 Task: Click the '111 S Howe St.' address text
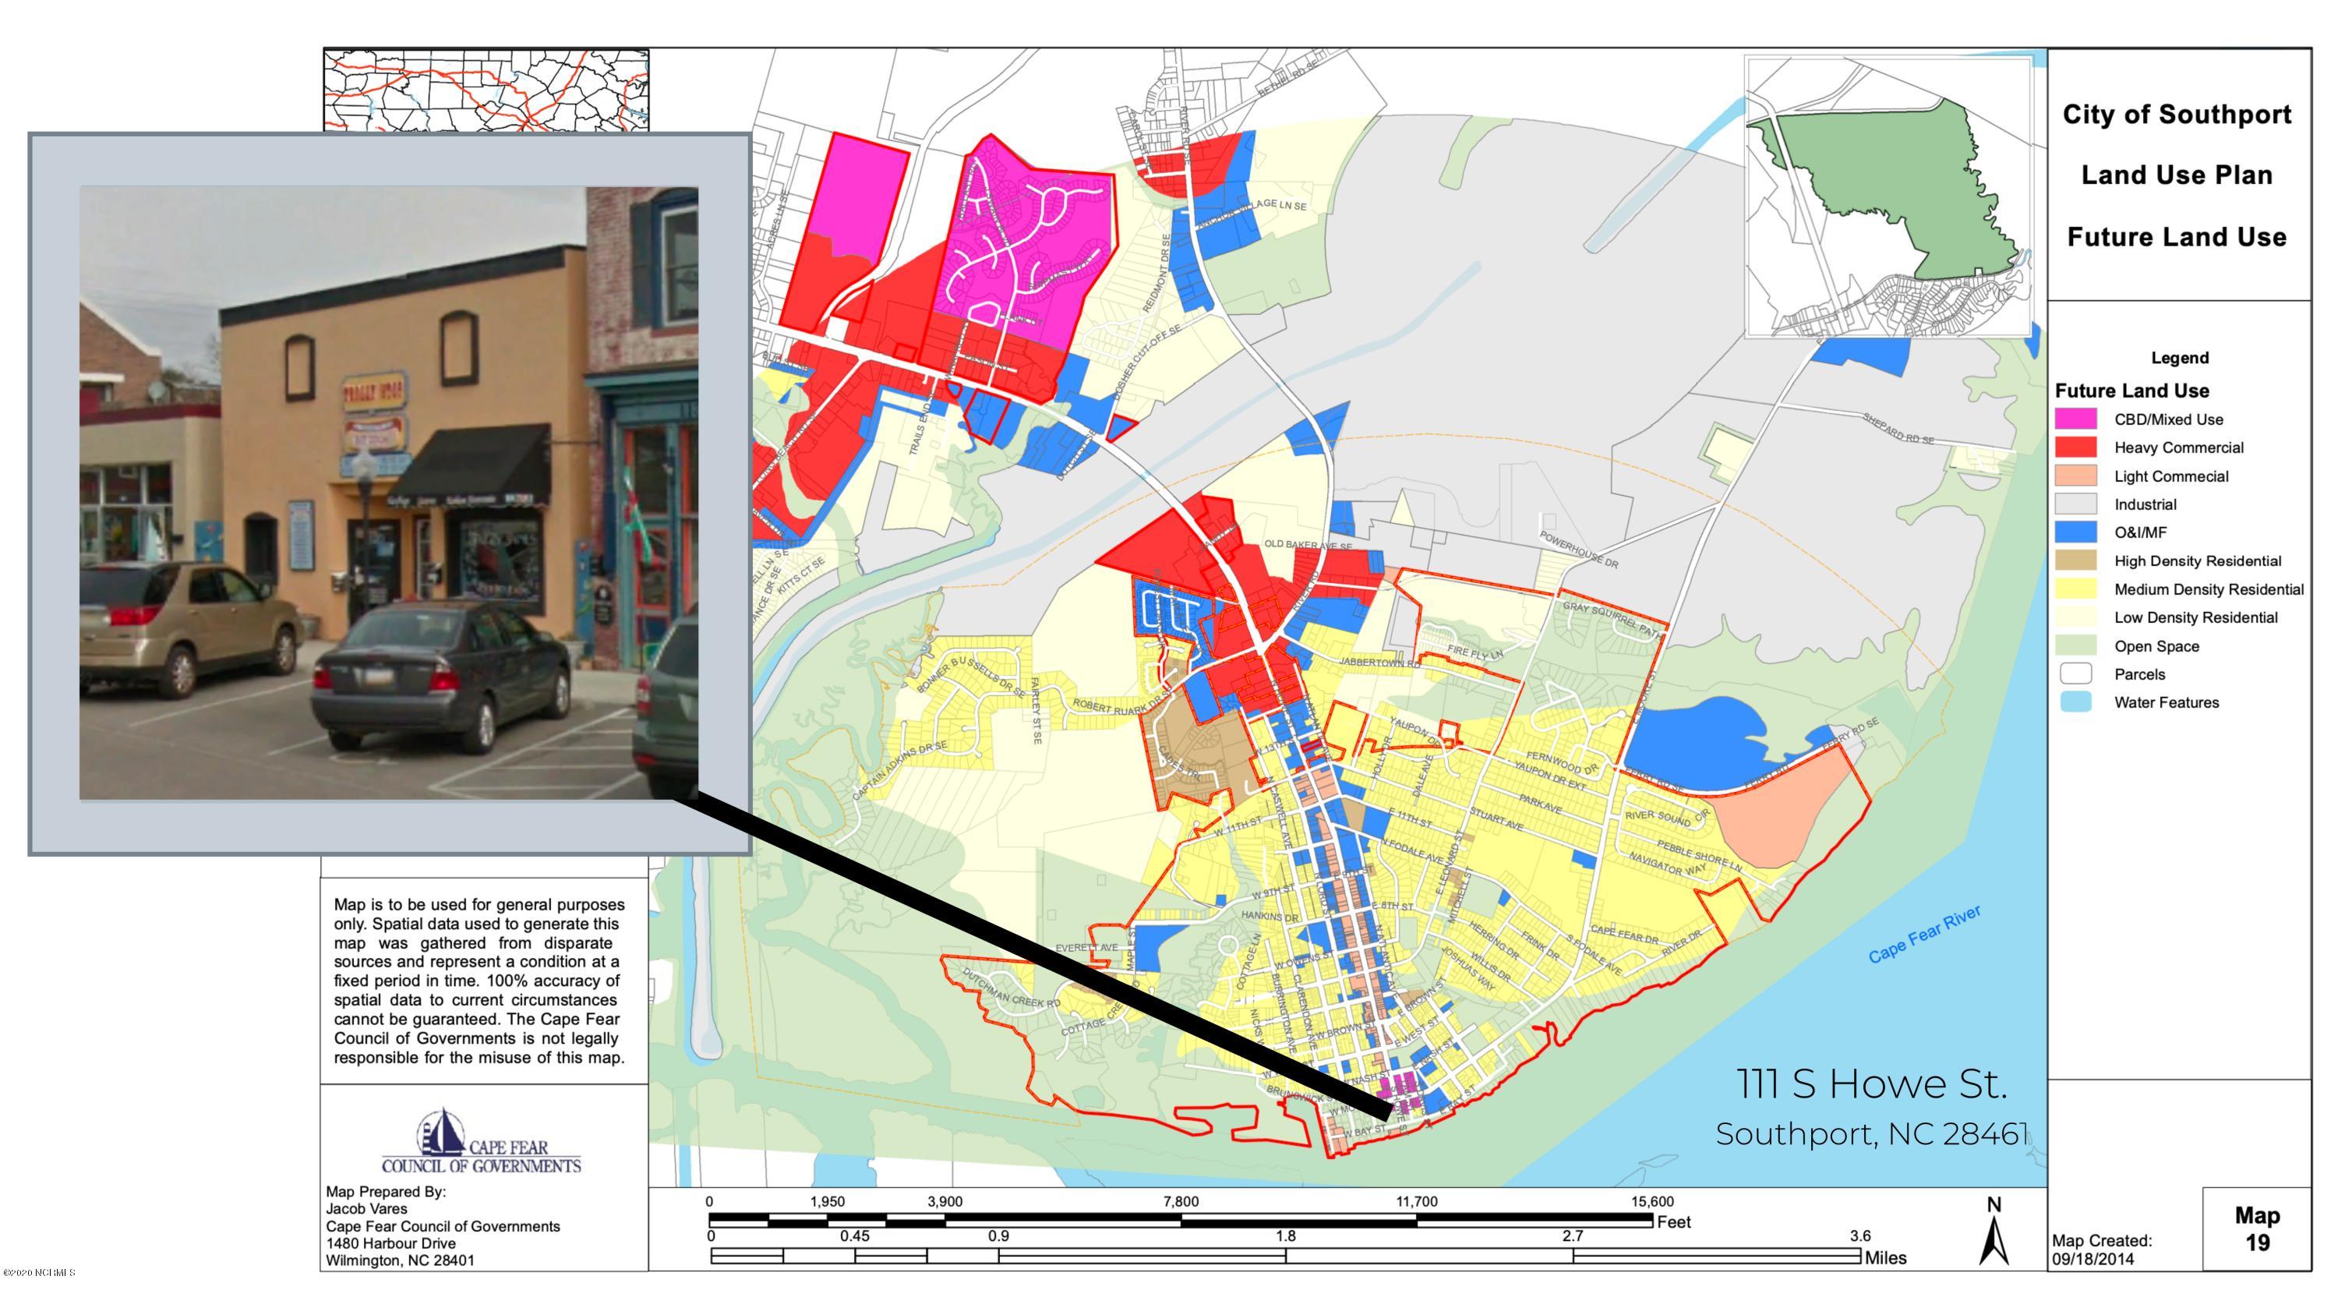click(1871, 1083)
